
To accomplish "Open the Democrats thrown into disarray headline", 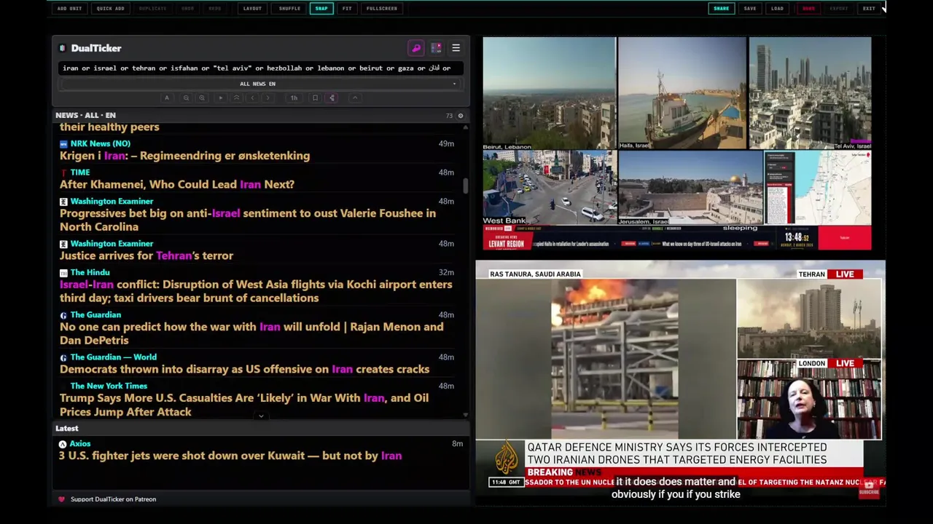I will [x=244, y=369].
